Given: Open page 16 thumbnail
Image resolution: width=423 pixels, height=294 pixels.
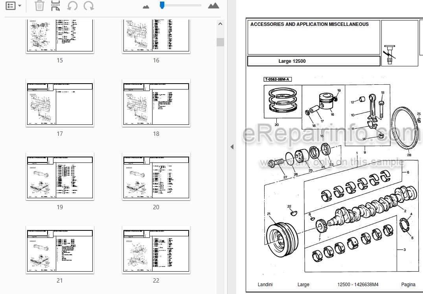Looking at the screenshot, I should 156,36.
